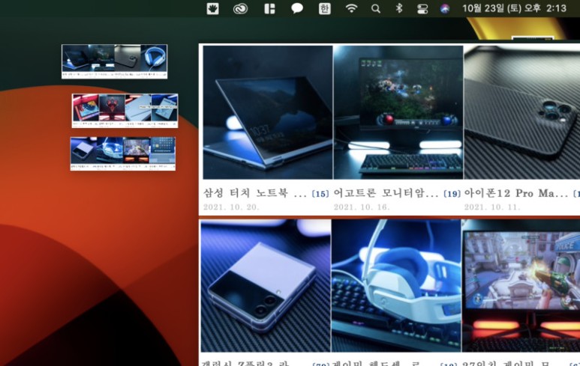This screenshot has height=366, width=580.
Task: Open the hand icon menu bar app
Action: point(212,8)
